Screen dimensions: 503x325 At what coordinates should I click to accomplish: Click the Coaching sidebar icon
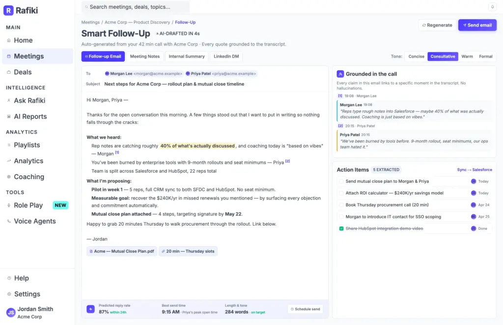point(9,177)
